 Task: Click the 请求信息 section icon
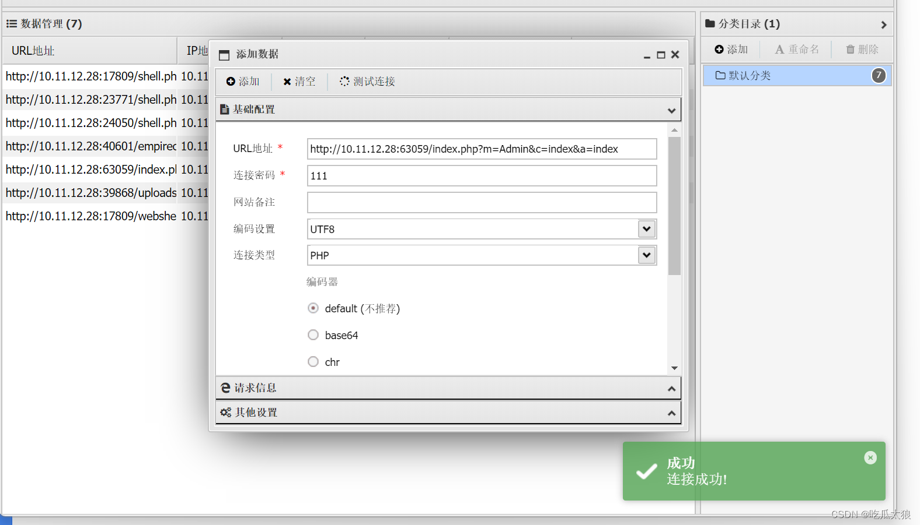(x=225, y=388)
